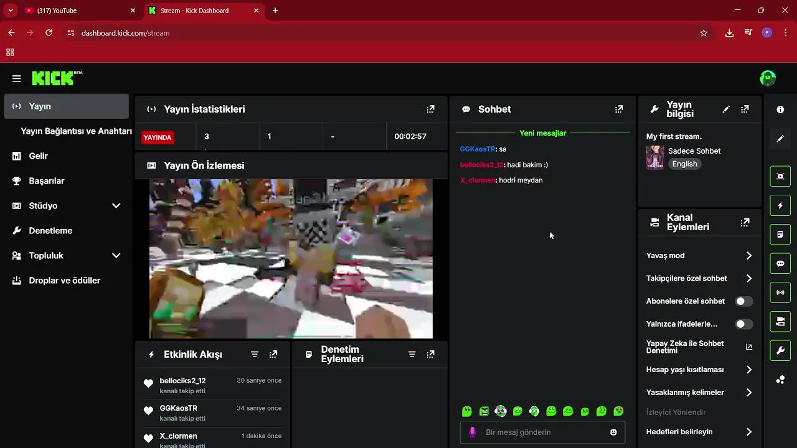Click the 00:02:57 stream timer
797x448 pixels.
click(410, 136)
